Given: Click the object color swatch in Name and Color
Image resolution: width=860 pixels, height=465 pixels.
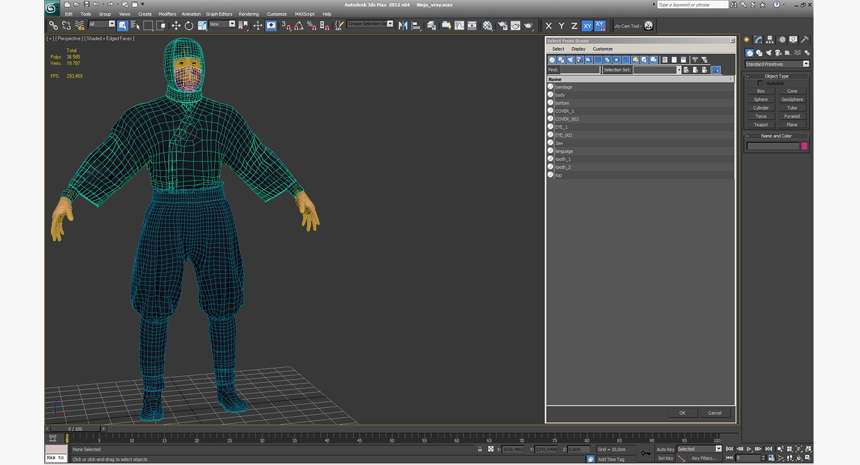Looking at the screenshot, I should pos(804,146).
